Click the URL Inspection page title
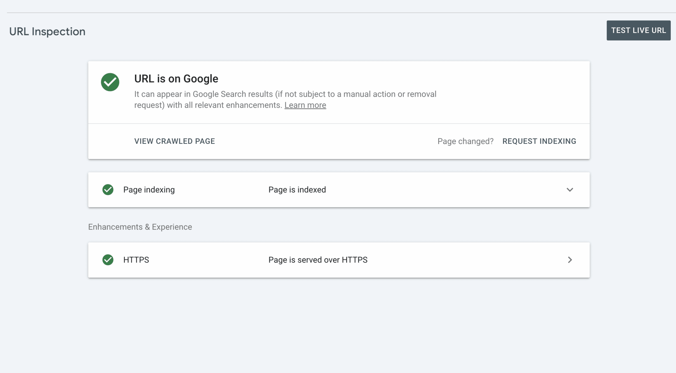 pos(47,31)
